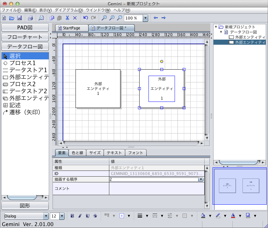
Task: Open the ヘルプ(H) menu
Action: click(122, 10)
